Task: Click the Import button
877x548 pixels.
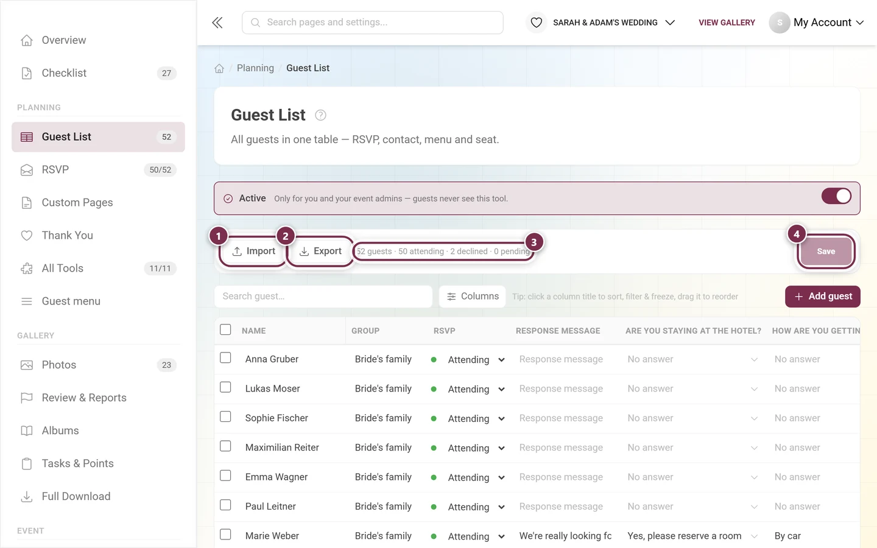Action: point(253,251)
